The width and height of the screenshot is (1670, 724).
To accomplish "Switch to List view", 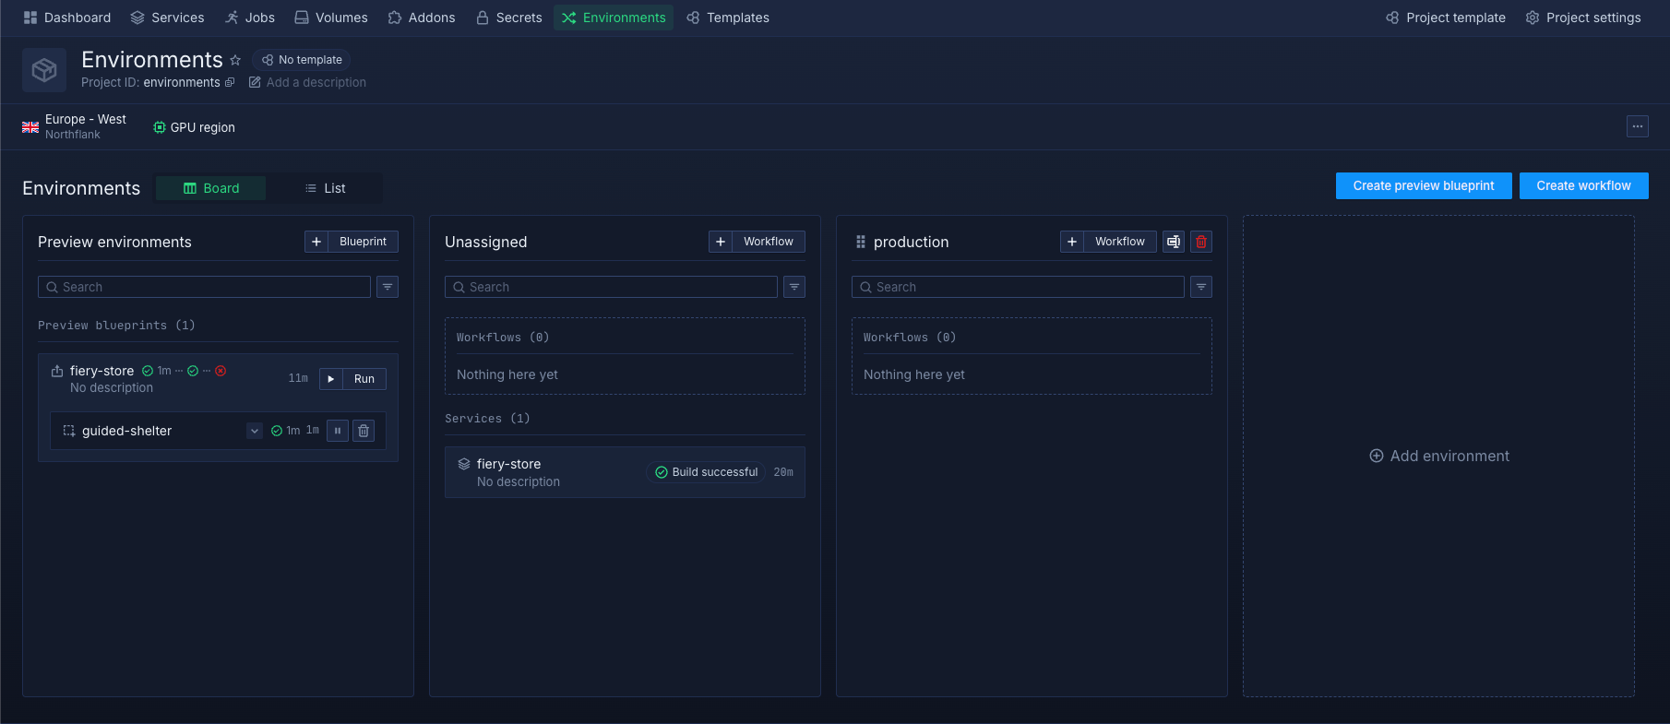I will [325, 188].
